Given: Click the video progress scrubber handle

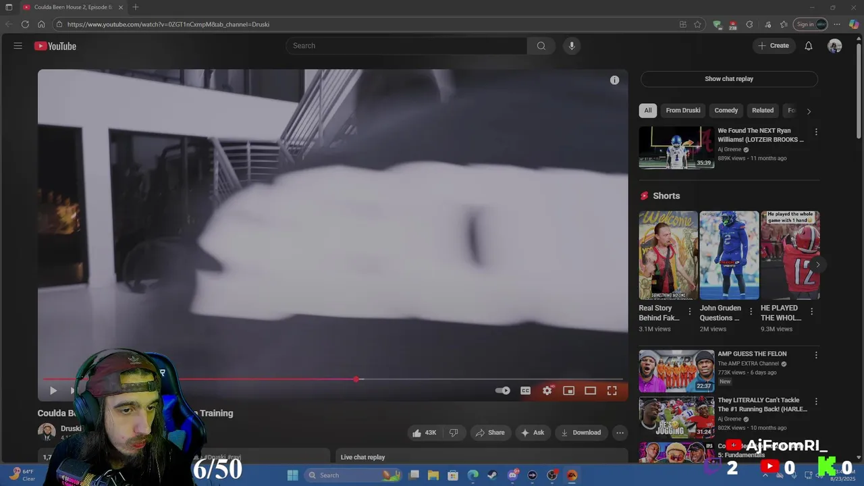Looking at the screenshot, I should (x=356, y=379).
